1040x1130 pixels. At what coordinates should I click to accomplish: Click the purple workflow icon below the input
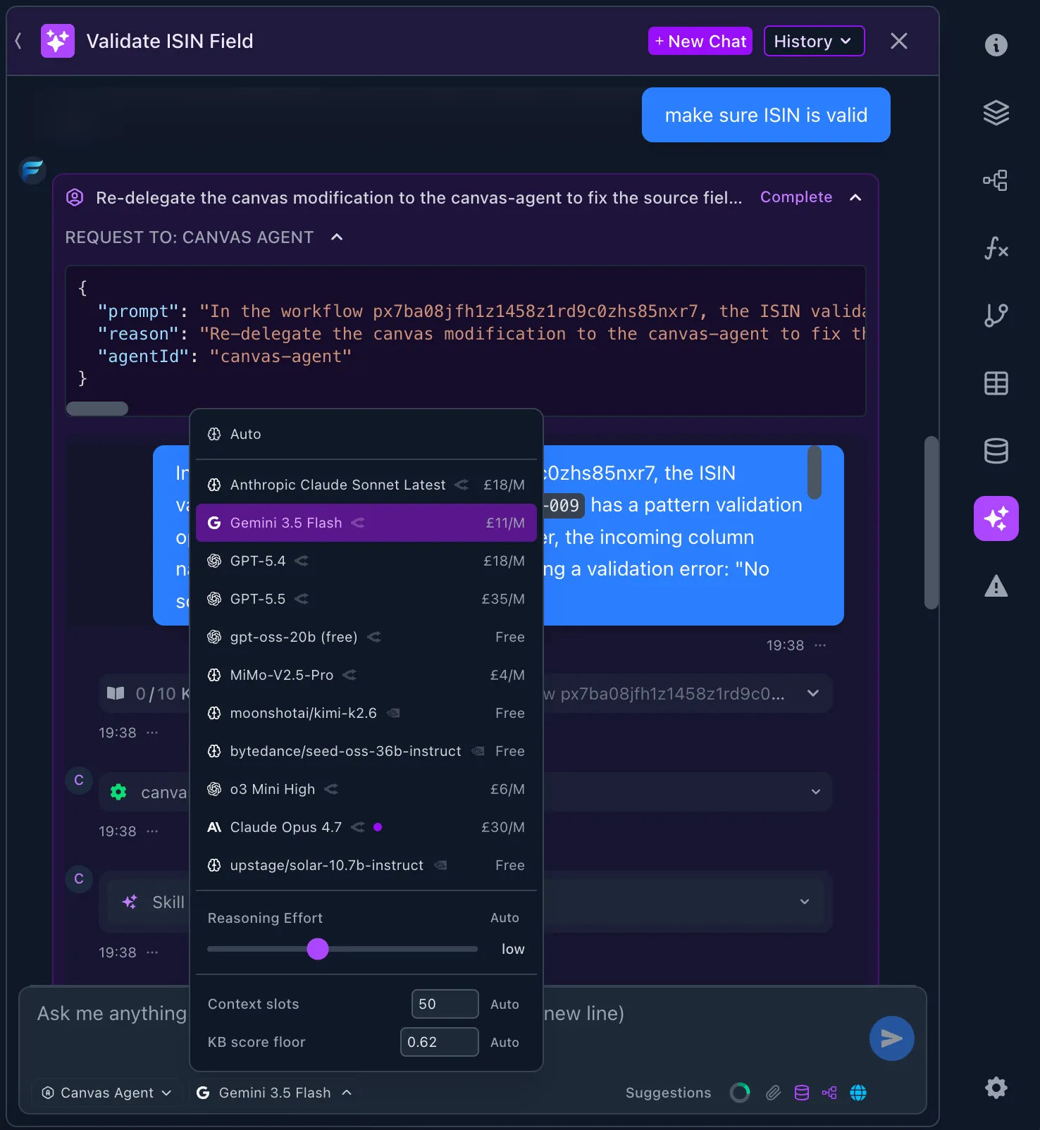[829, 1093]
